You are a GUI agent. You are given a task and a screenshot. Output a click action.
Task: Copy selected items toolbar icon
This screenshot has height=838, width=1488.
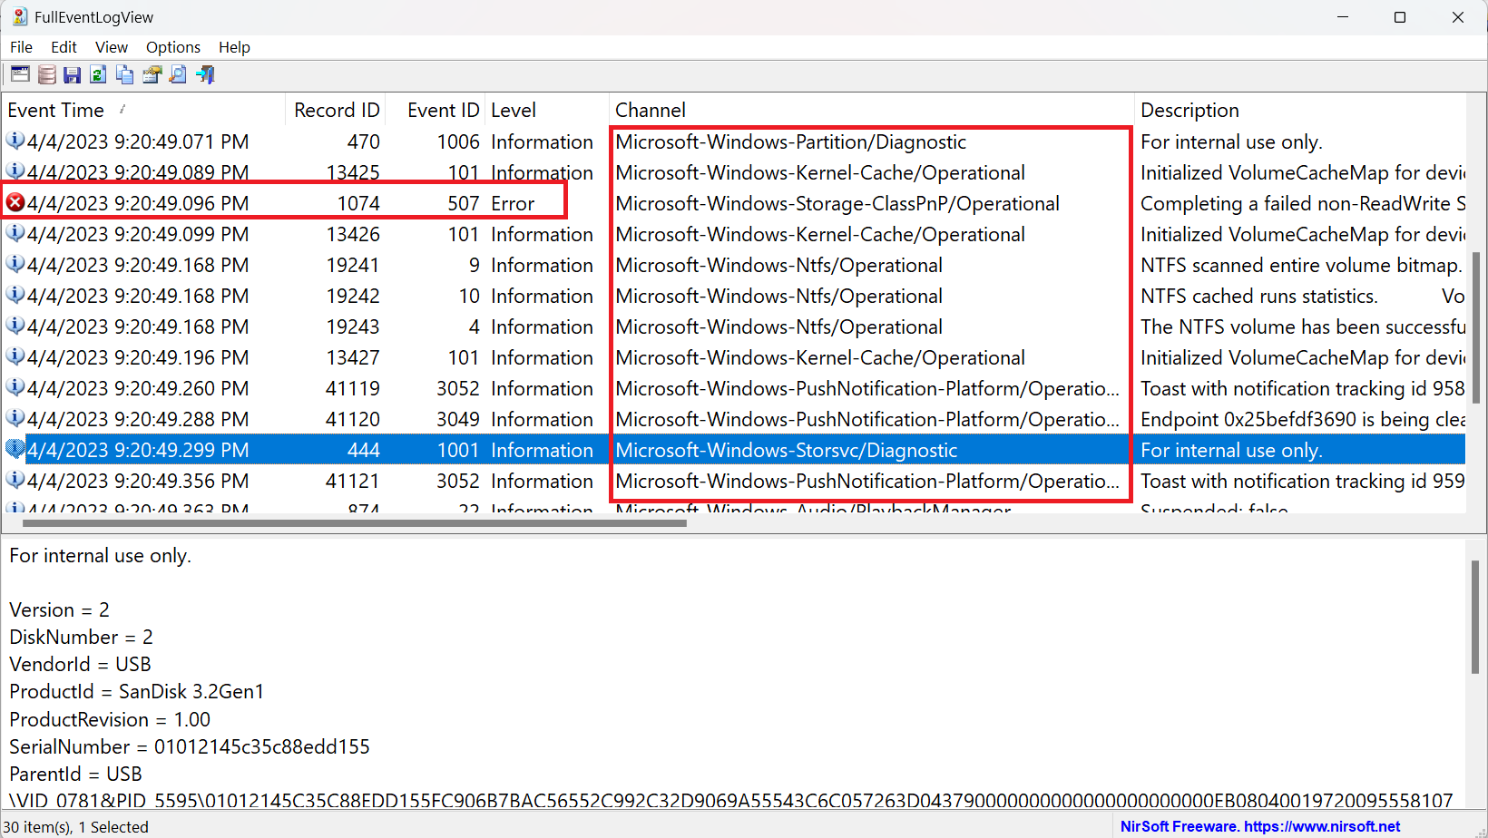(125, 74)
